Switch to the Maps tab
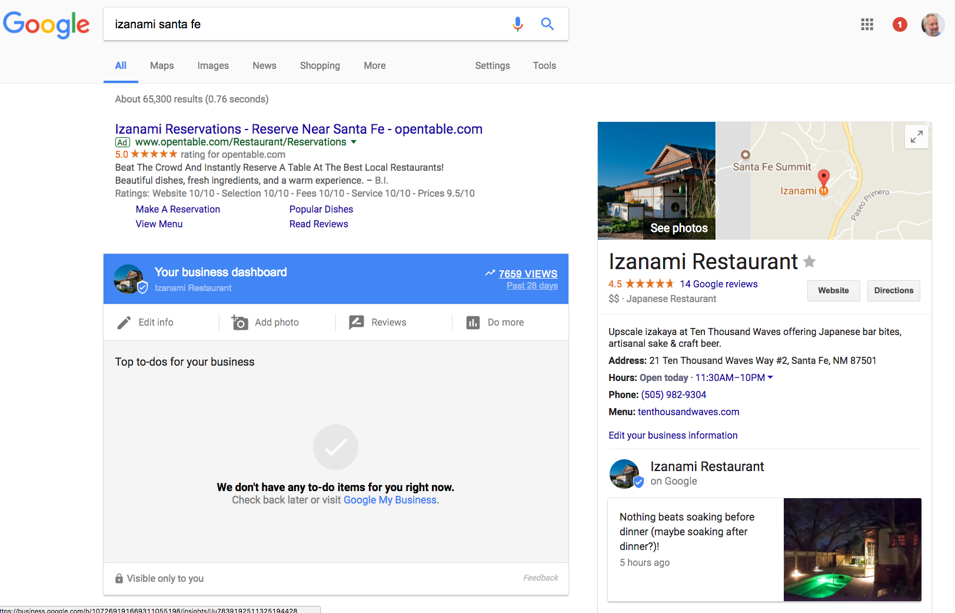Image resolution: width=955 pixels, height=613 pixels. pyautogui.click(x=162, y=66)
